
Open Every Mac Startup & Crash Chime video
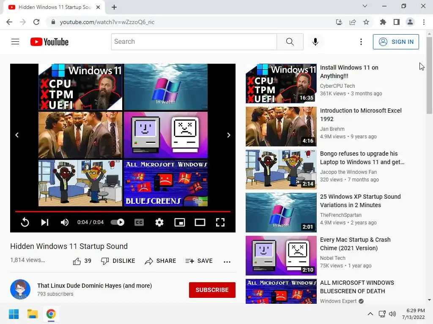tap(355, 244)
